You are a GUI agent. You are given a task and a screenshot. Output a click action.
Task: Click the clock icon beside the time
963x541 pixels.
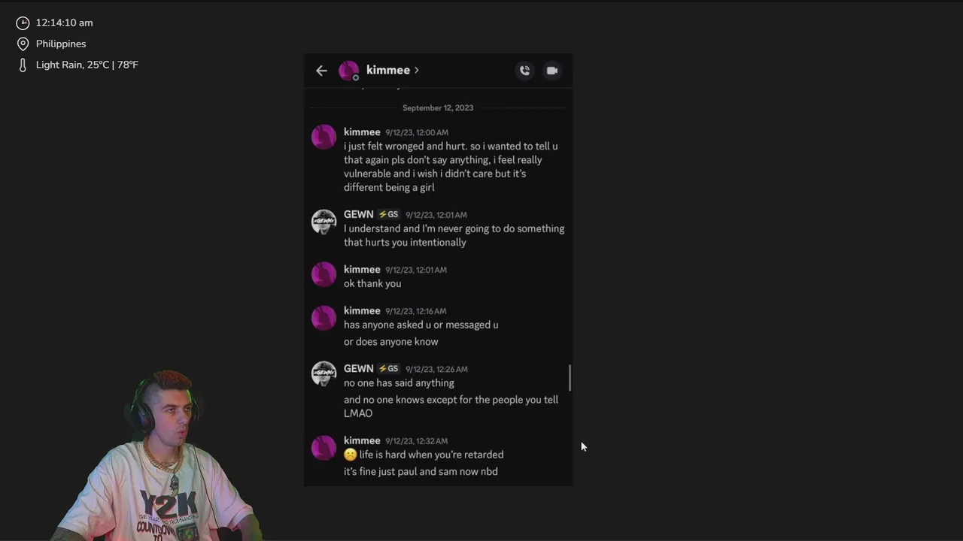click(x=23, y=23)
